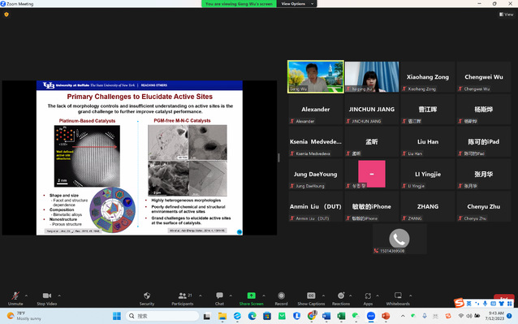The width and height of the screenshot is (518, 324).
Task: Open the View layout menu
Action: (507, 15)
